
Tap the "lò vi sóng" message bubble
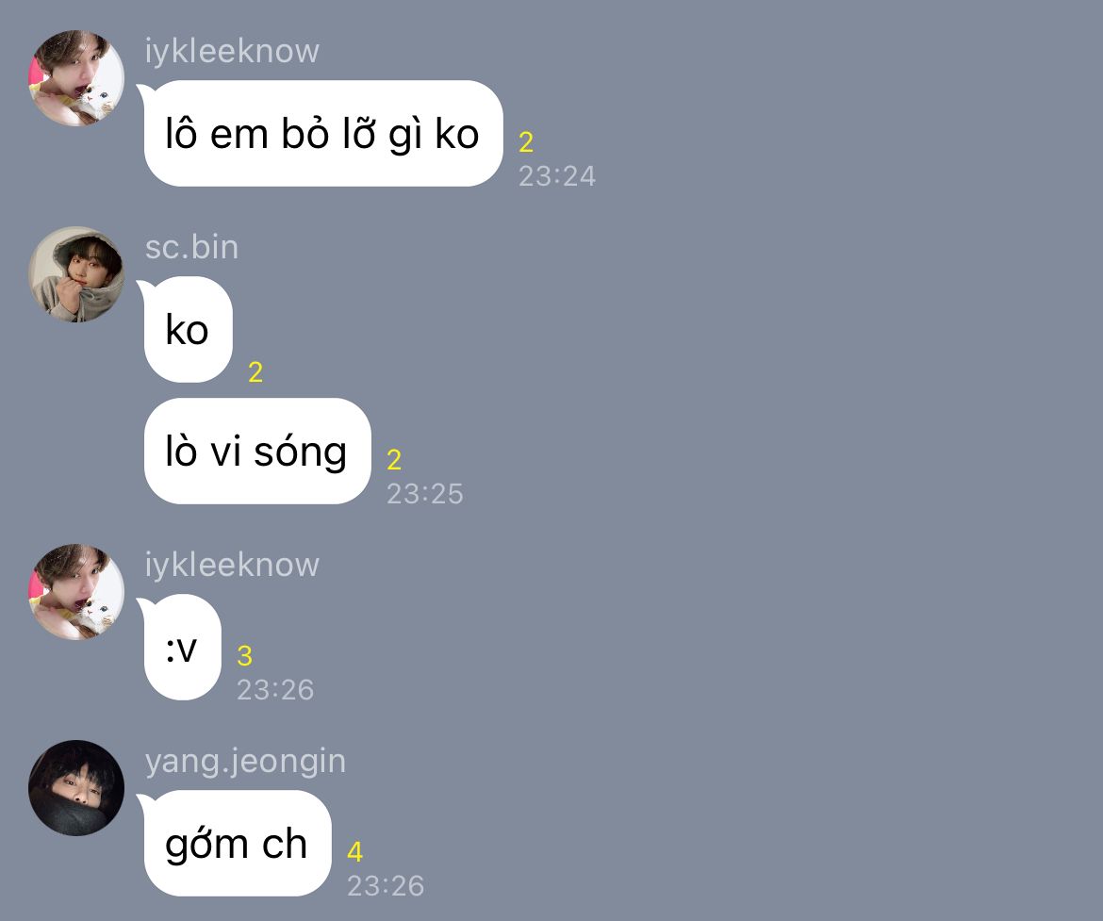[x=257, y=451]
